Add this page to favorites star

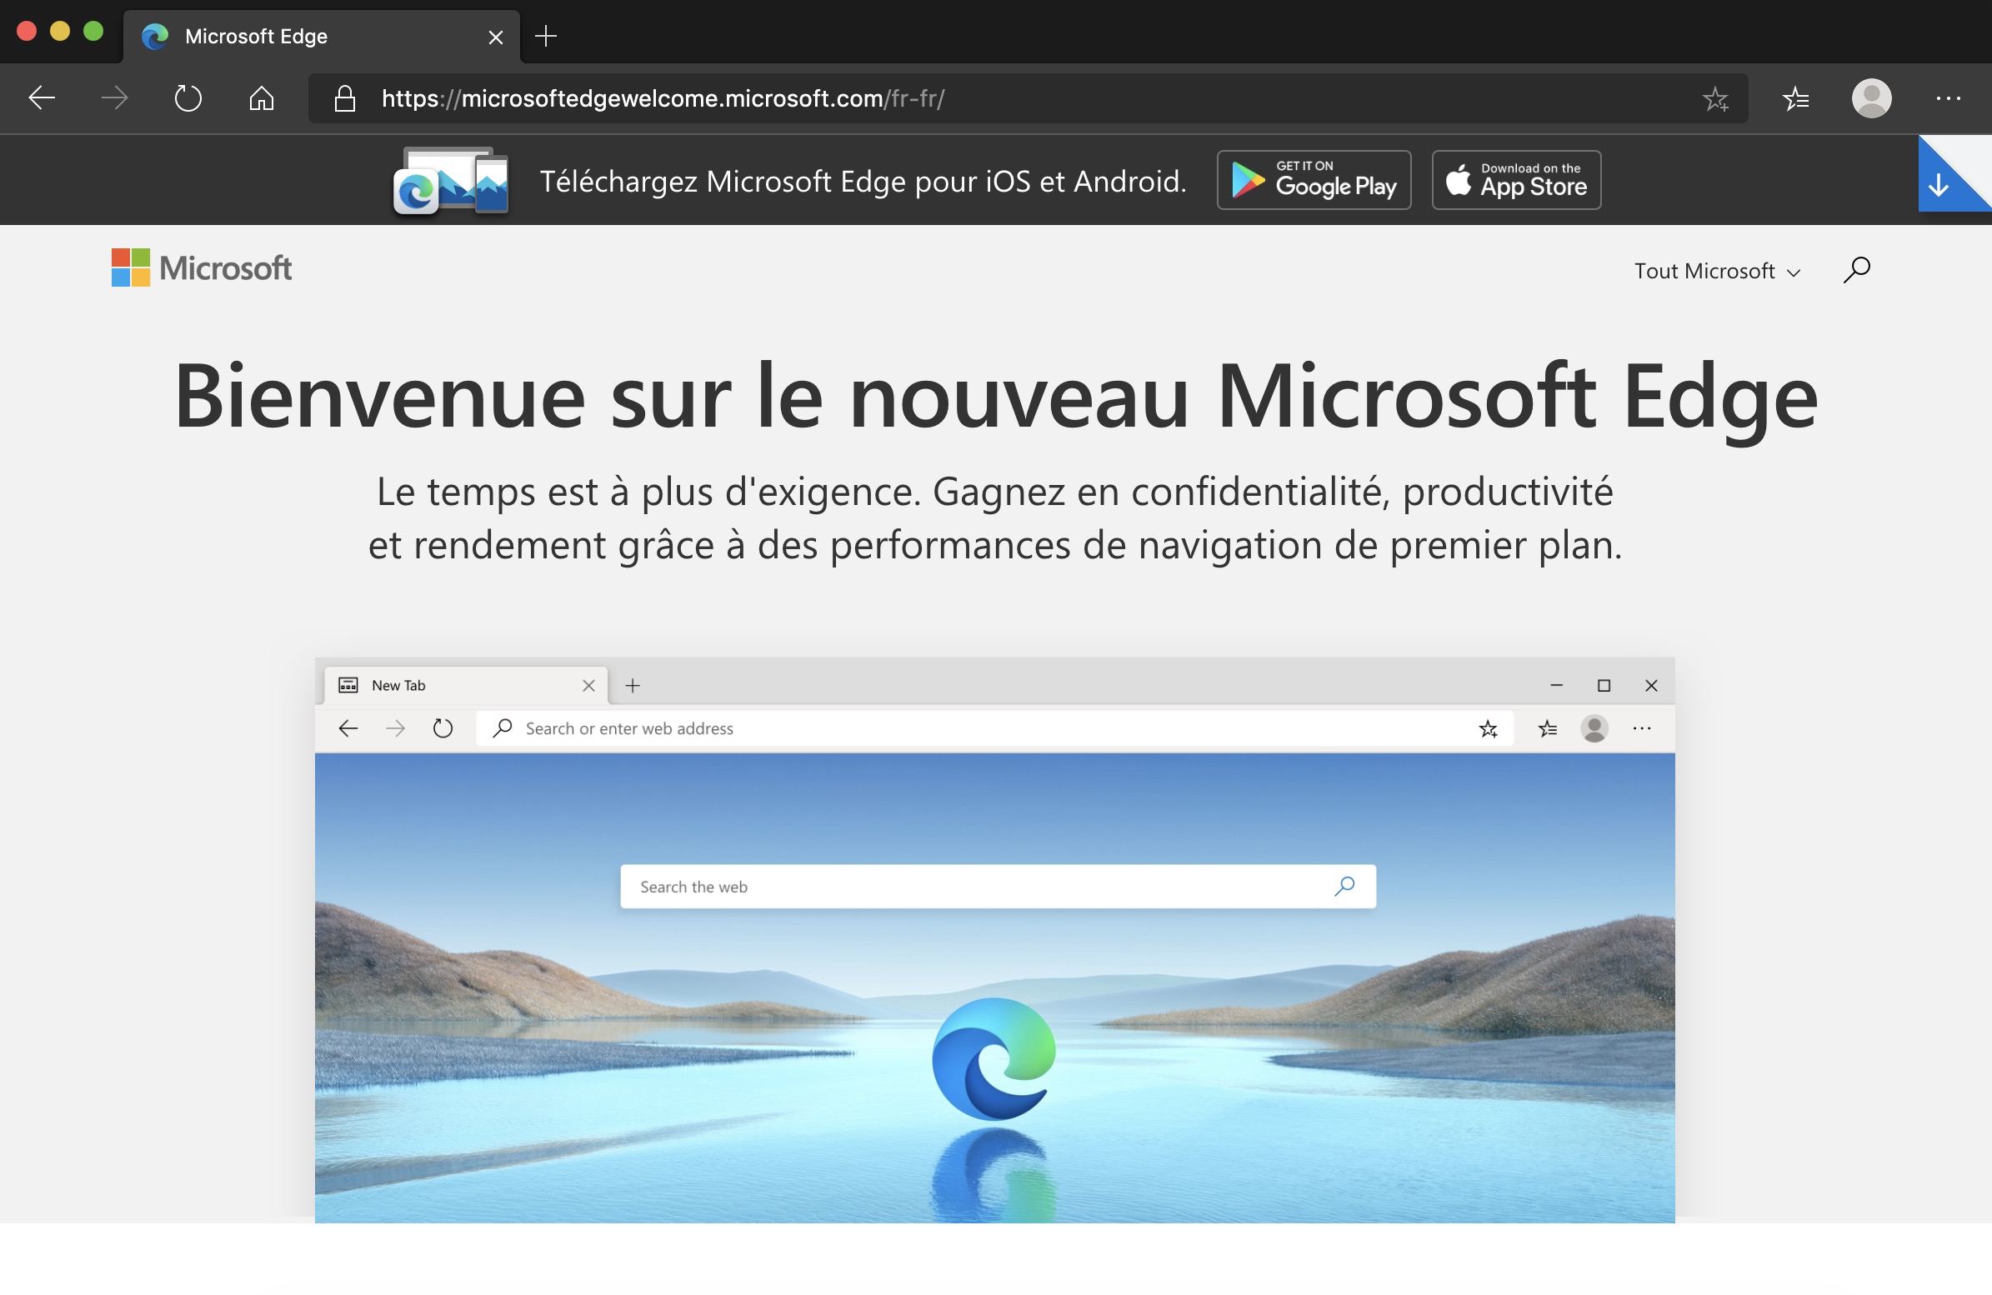click(1715, 99)
